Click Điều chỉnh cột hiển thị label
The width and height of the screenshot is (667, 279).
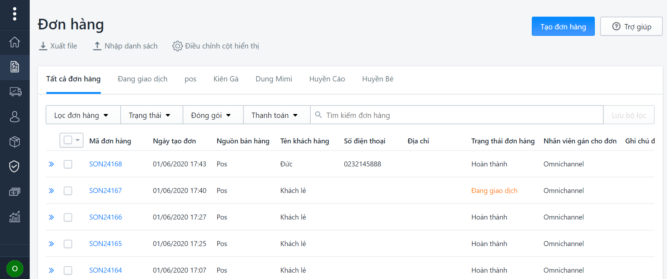pos(222,46)
